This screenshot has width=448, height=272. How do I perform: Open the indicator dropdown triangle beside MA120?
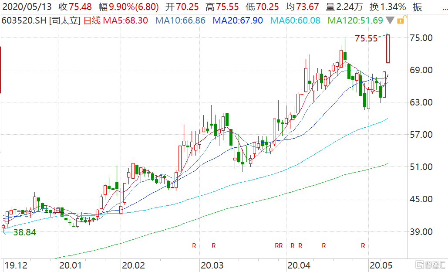click(390, 20)
